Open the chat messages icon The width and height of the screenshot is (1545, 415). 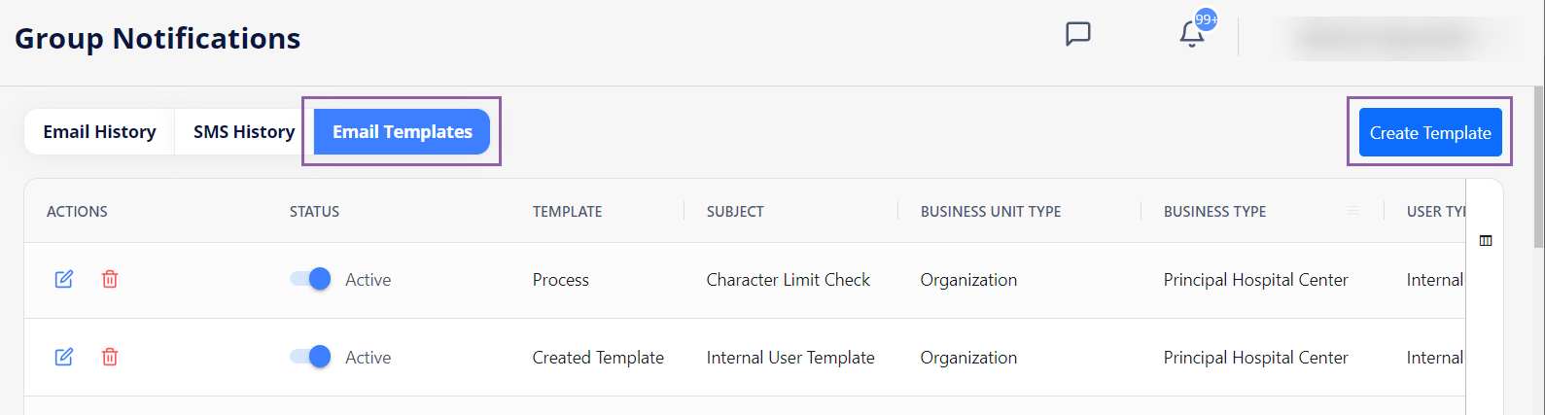click(1077, 34)
